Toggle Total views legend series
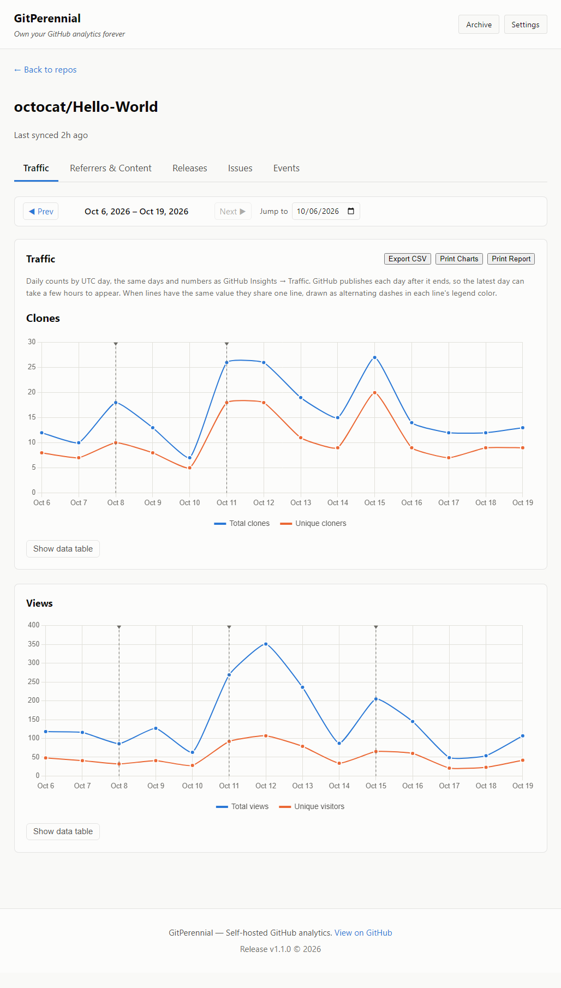The width and height of the screenshot is (561, 988). [x=242, y=806]
